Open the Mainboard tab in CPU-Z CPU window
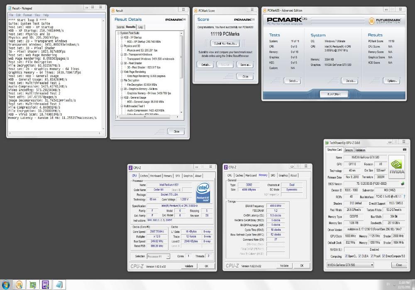Viewport: 415px width, 290px height. pyautogui.click(x=155, y=176)
